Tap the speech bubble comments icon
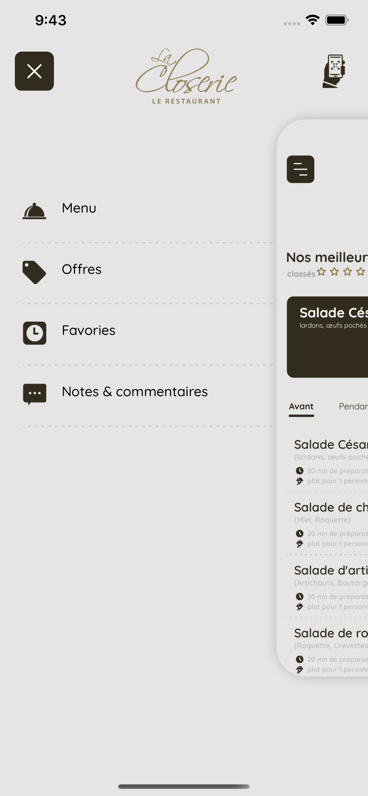This screenshot has width=368, height=796. 34,394
